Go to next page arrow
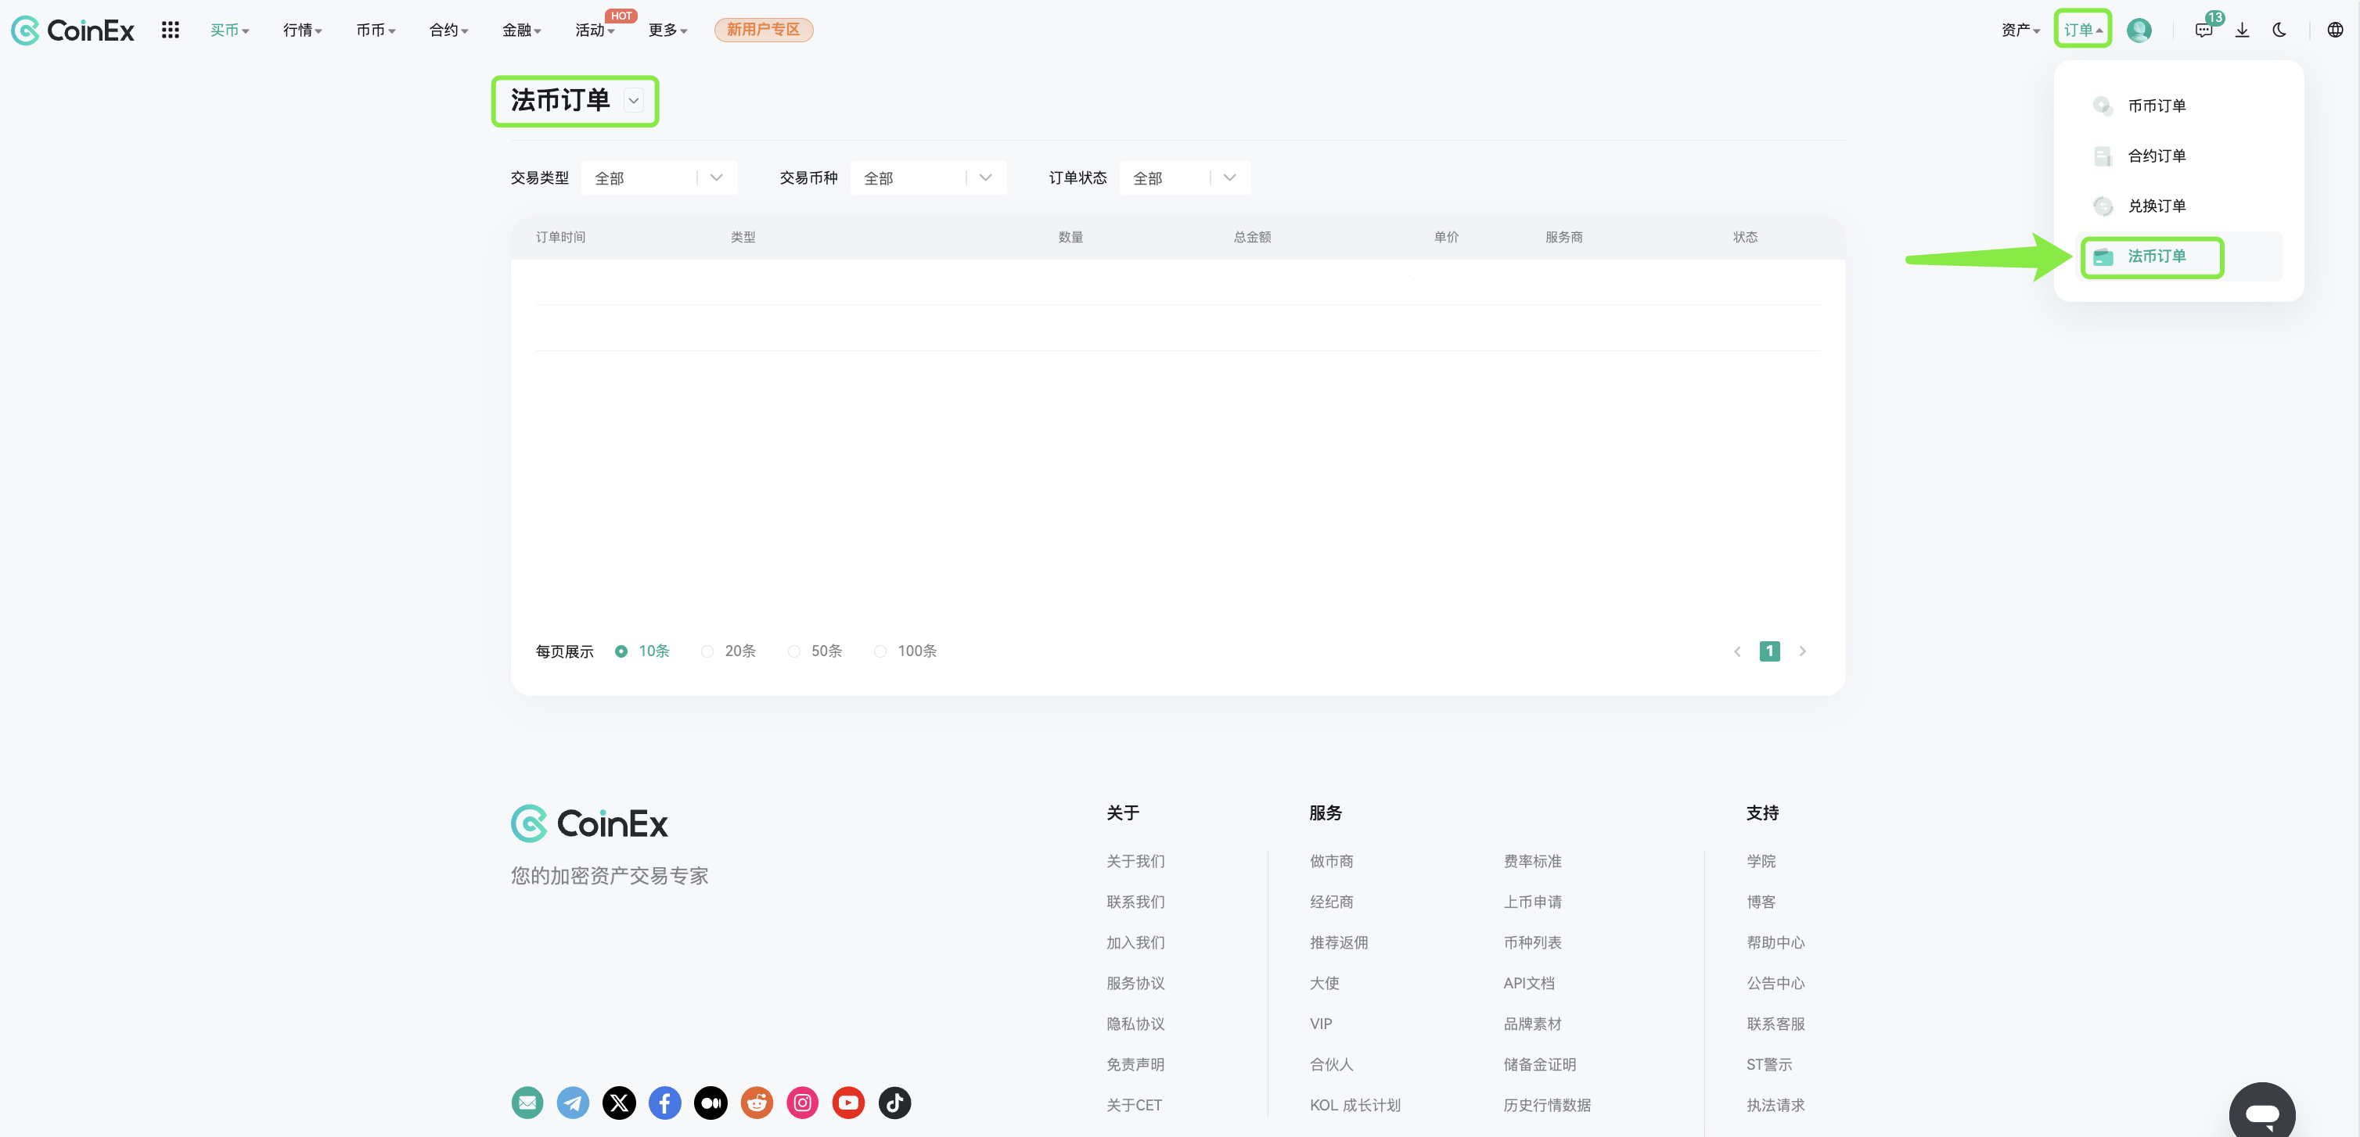Image resolution: width=2360 pixels, height=1137 pixels. [1802, 651]
